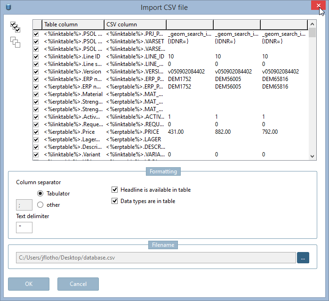The height and width of the screenshot is (301, 329).
Task: Click the filename path field
Action: 156,258
